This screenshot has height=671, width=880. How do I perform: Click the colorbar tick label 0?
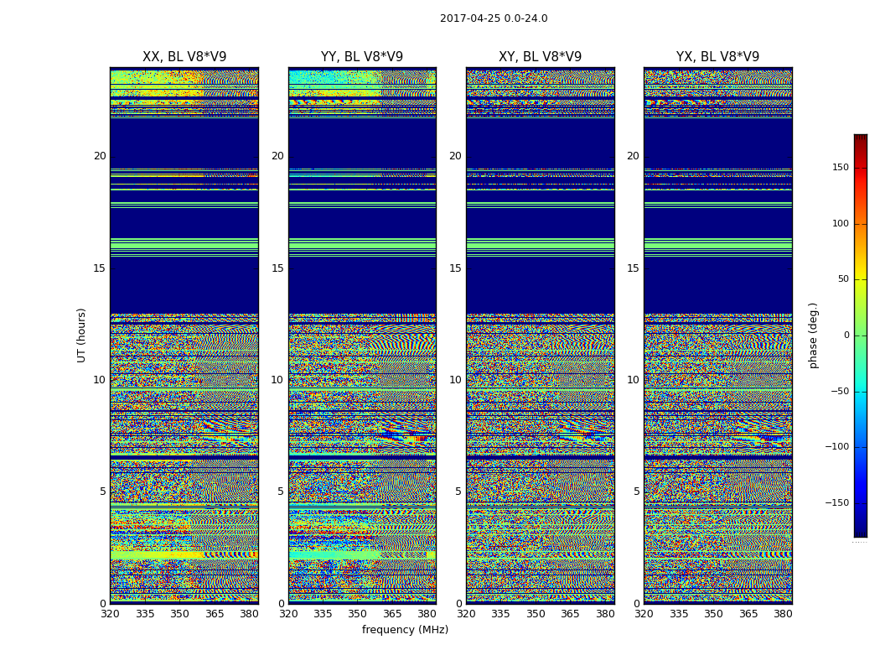pos(846,335)
